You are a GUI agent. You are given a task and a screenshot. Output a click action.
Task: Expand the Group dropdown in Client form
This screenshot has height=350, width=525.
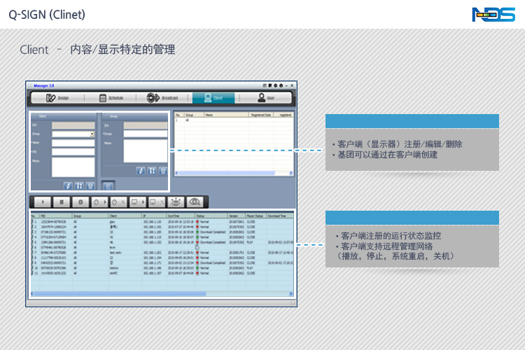tap(92, 134)
